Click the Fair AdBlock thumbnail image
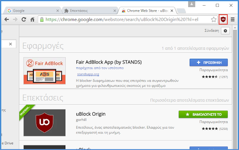 pyautogui.click(x=44, y=71)
